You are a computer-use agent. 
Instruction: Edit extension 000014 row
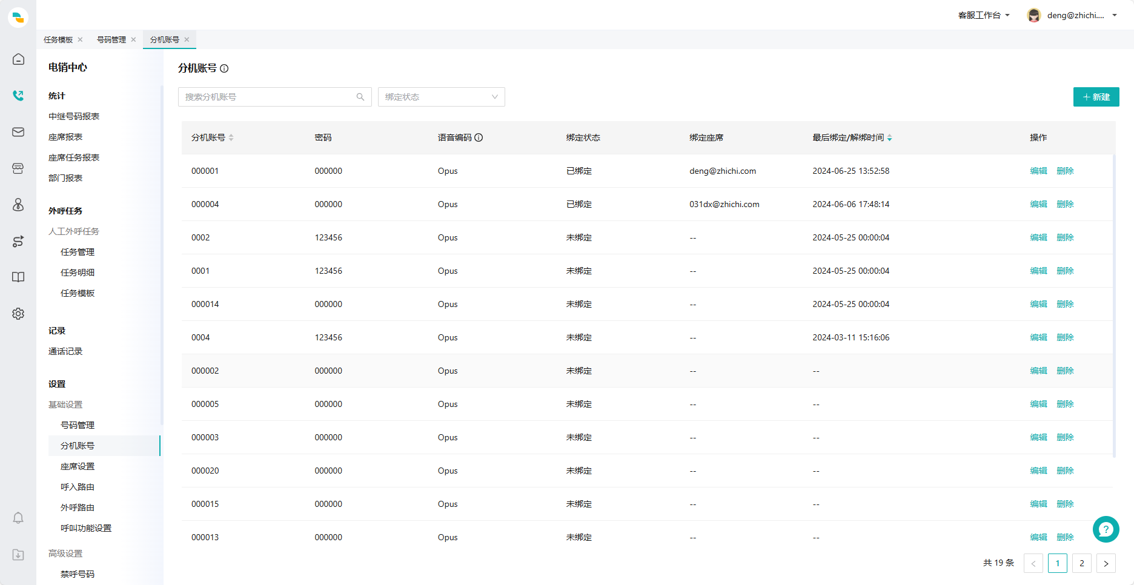click(1038, 304)
